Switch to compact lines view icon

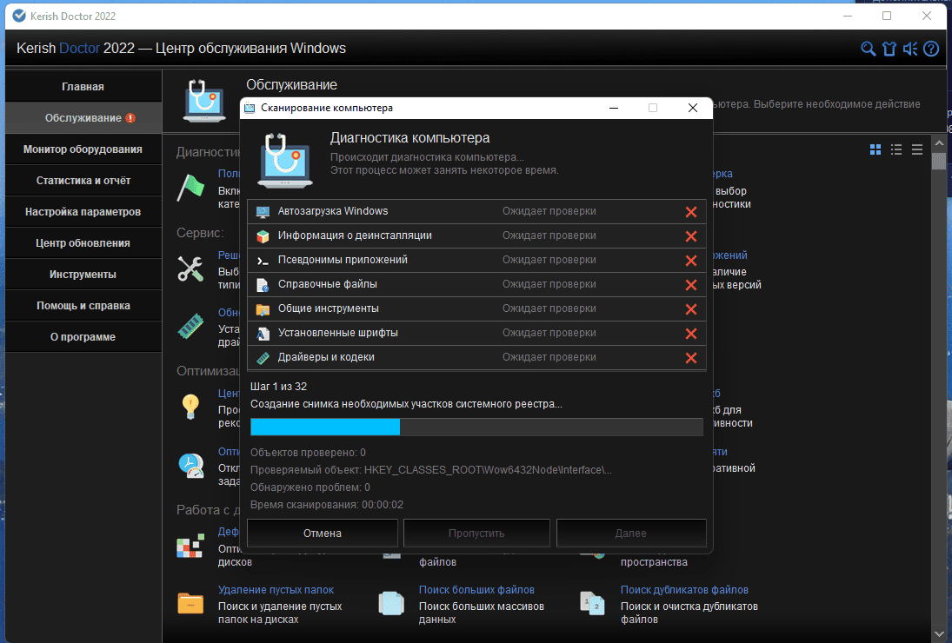(x=916, y=149)
